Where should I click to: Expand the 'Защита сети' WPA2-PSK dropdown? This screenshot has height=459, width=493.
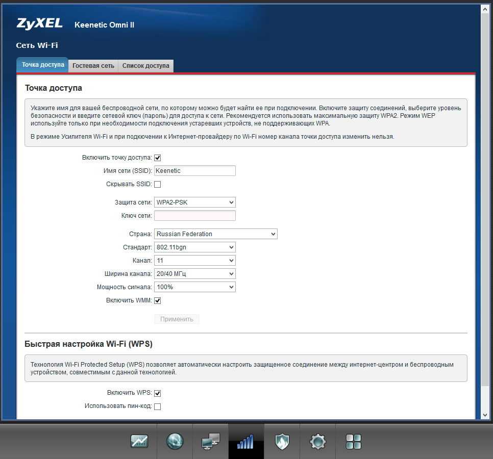(x=194, y=202)
